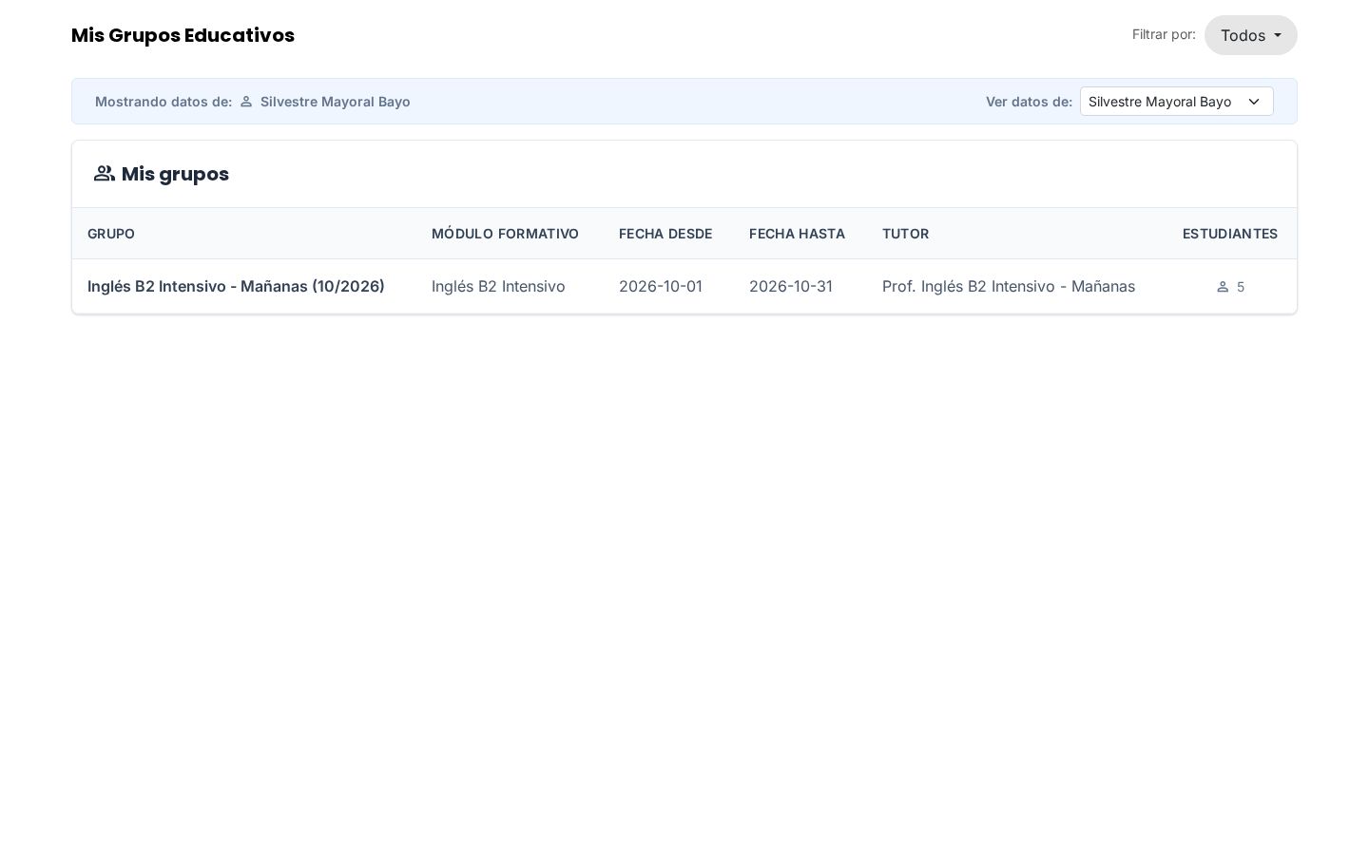Image resolution: width=1369 pixels, height=855 pixels.
Task: Click the Mis Grupos Educativos page title
Action: click(x=183, y=35)
